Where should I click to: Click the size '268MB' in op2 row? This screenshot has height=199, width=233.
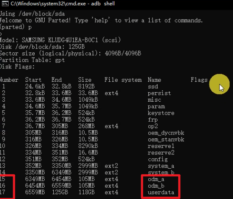[86, 126]
